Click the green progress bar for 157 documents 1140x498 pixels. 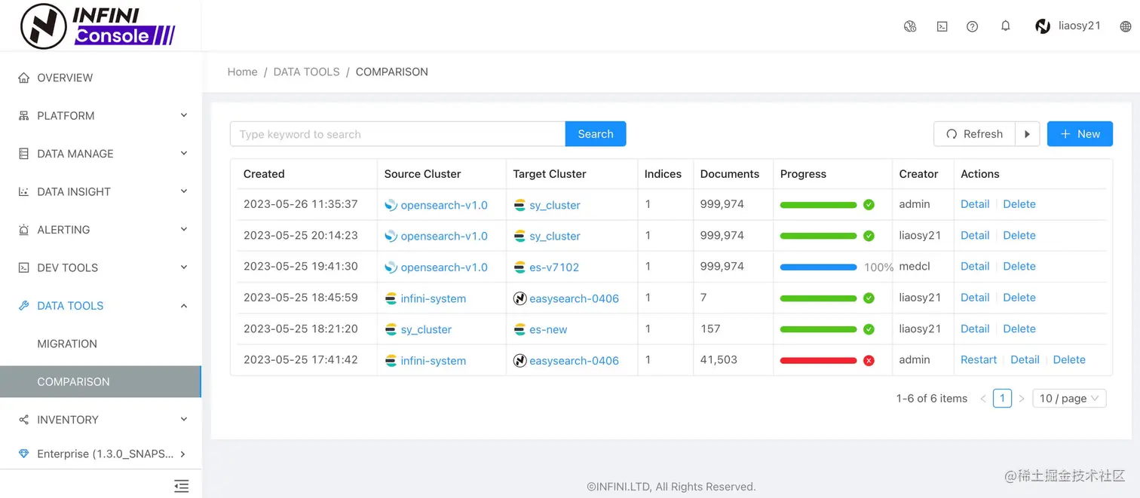click(x=818, y=330)
